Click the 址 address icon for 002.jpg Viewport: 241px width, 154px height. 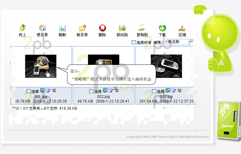pos(117,90)
